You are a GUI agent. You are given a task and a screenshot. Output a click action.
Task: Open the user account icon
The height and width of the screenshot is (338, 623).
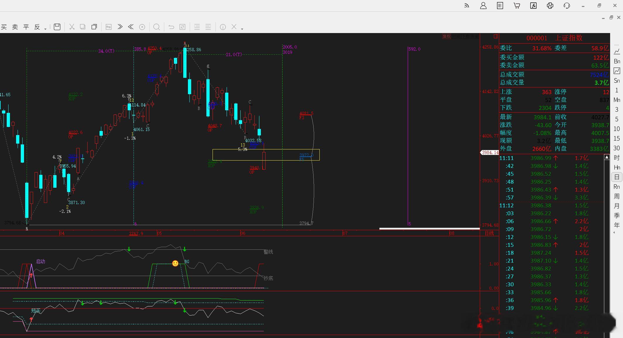coord(483,6)
